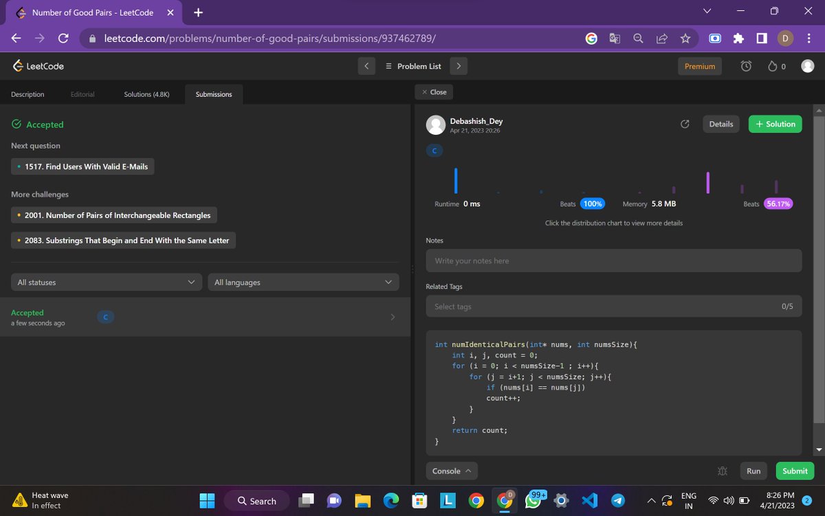This screenshot has width=825, height=516.
Task: Open the Heat wave weather widget
Action: 41,500
